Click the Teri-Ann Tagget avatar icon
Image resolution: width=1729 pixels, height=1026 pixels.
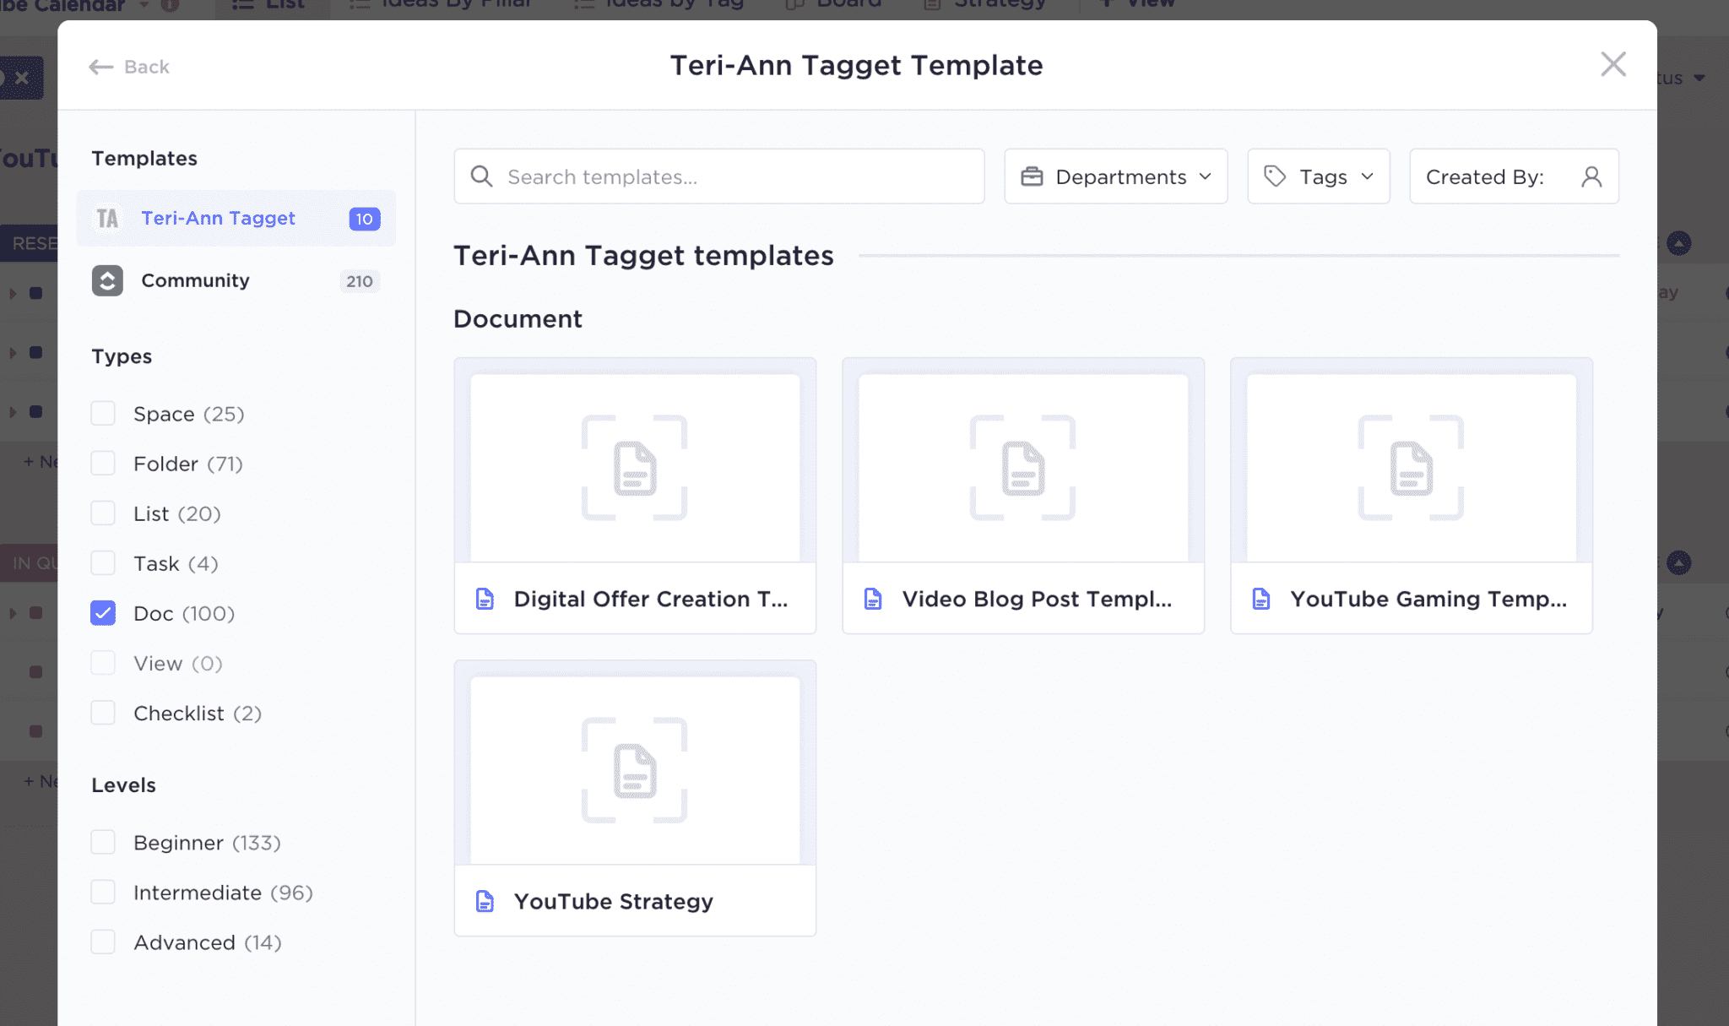(107, 218)
